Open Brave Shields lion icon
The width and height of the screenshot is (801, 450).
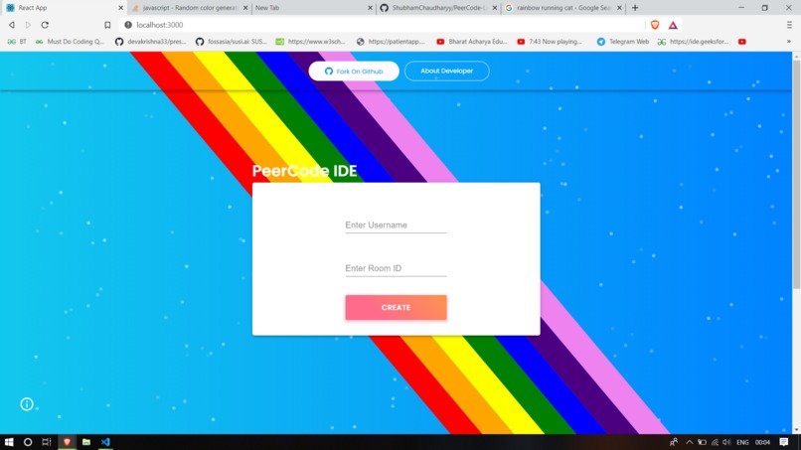click(655, 25)
